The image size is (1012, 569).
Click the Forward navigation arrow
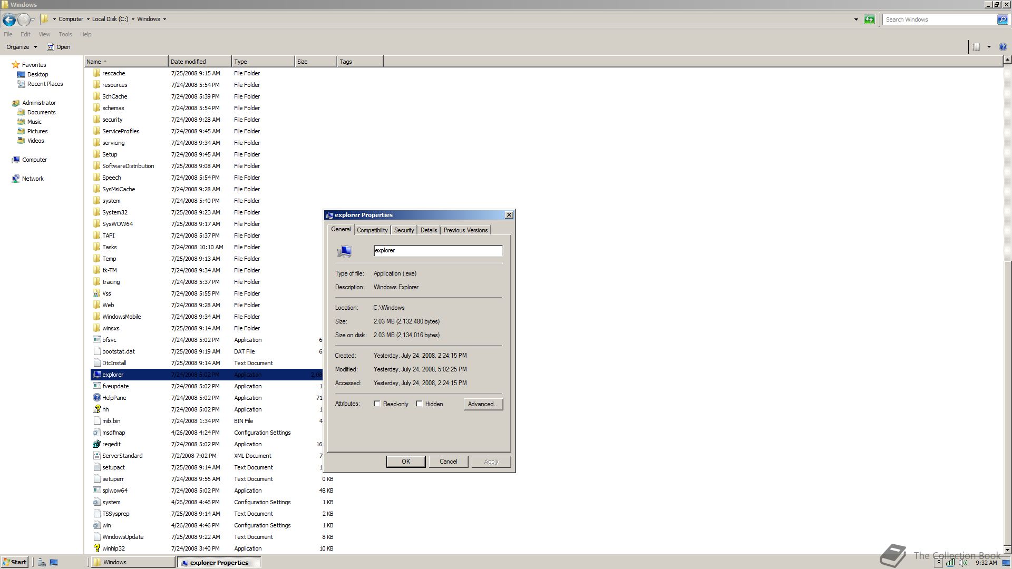[24, 19]
